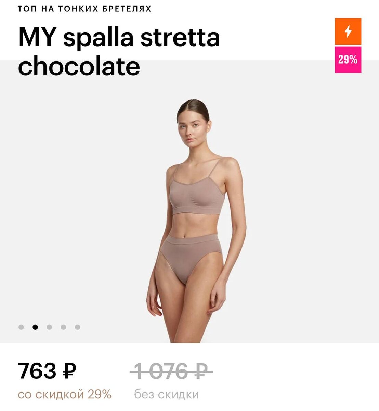The width and height of the screenshot is (379, 411).
Task: Open the MY spalla stretta chocolate title
Action: tap(119, 51)
